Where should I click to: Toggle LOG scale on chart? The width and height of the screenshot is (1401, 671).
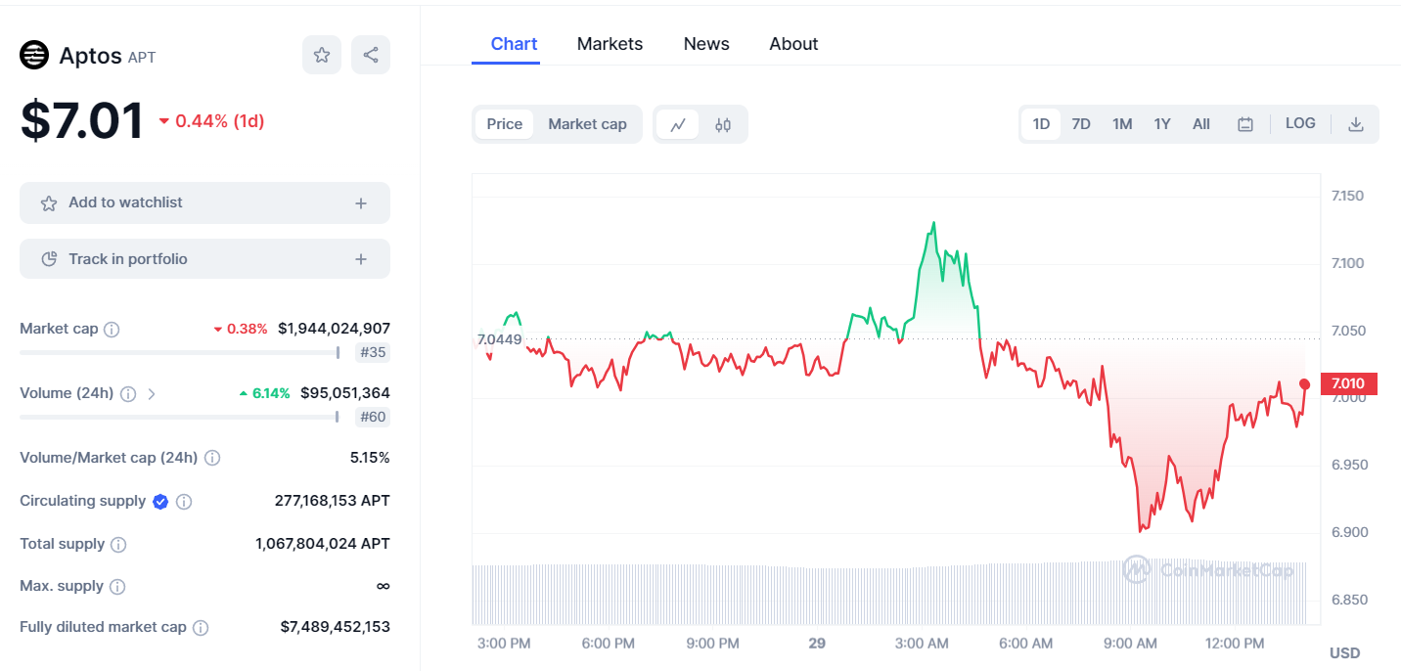coord(1300,123)
